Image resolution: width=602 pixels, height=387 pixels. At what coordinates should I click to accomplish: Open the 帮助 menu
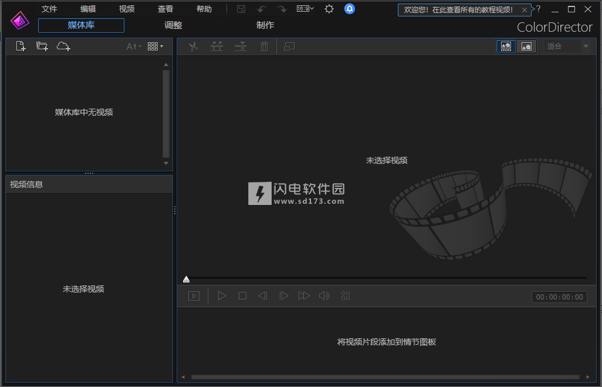click(x=204, y=9)
